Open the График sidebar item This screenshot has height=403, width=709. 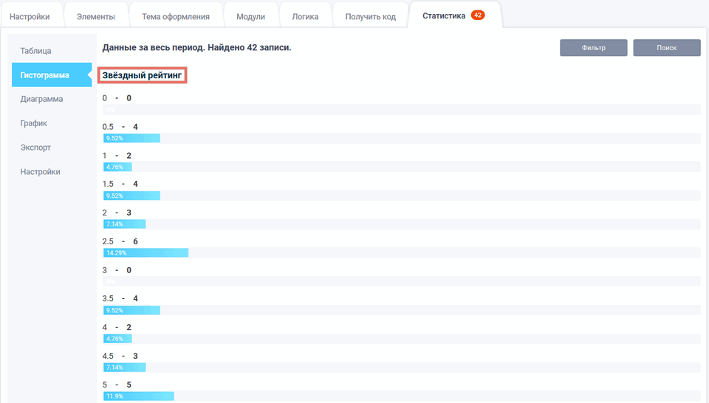(34, 123)
